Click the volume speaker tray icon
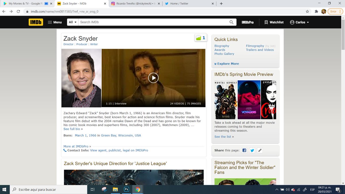 [x=288, y=189]
